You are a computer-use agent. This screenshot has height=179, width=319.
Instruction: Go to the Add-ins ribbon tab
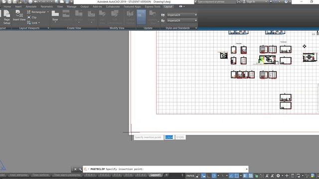point(97,6)
